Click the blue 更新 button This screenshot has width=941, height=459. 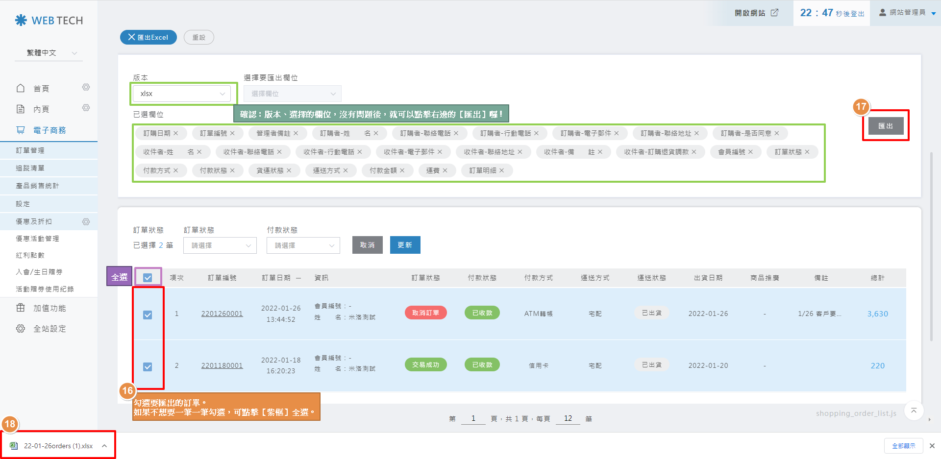tap(405, 245)
